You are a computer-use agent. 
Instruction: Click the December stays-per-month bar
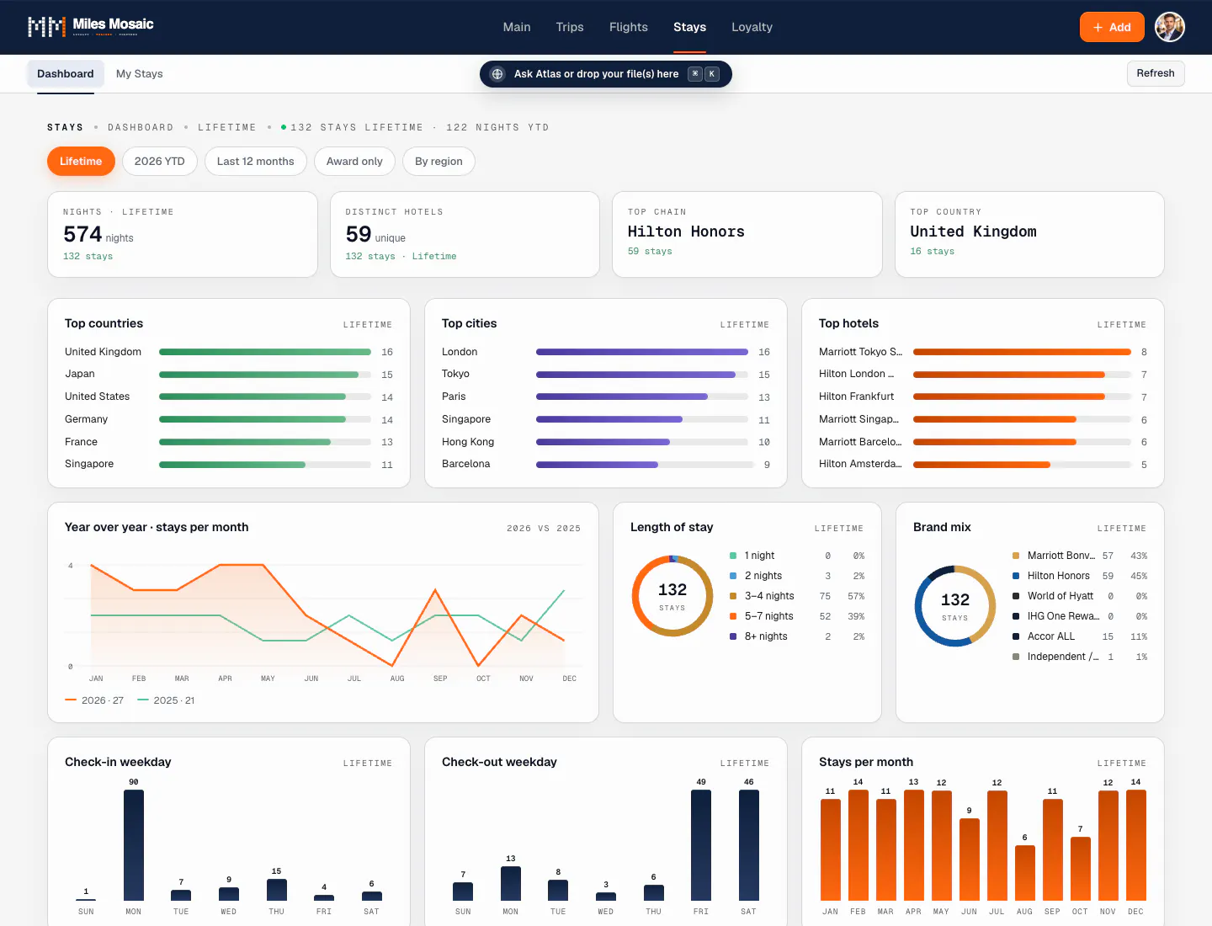pos(1136,845)
